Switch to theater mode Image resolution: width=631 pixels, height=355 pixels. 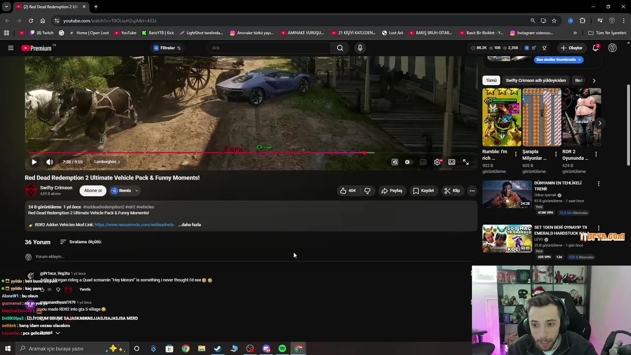452,162
